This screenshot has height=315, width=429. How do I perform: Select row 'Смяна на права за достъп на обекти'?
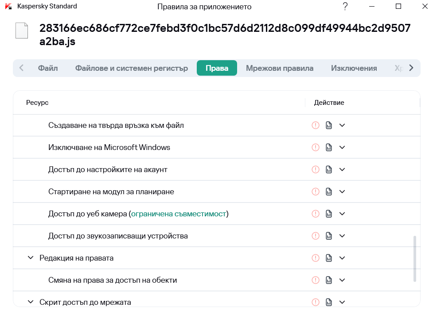point(217,280)
